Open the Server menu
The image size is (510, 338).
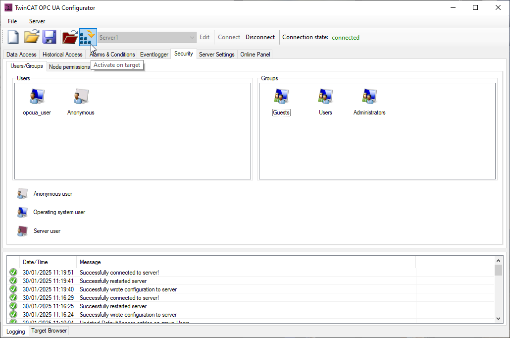click(x=37, y=21)
